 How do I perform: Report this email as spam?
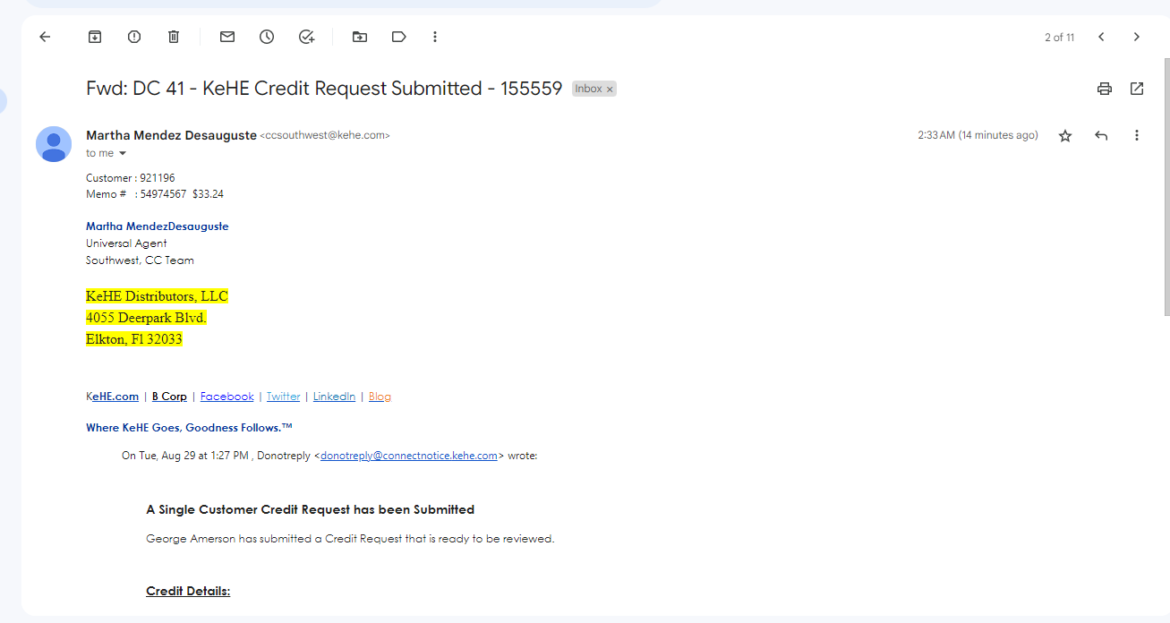pos(134,37)
